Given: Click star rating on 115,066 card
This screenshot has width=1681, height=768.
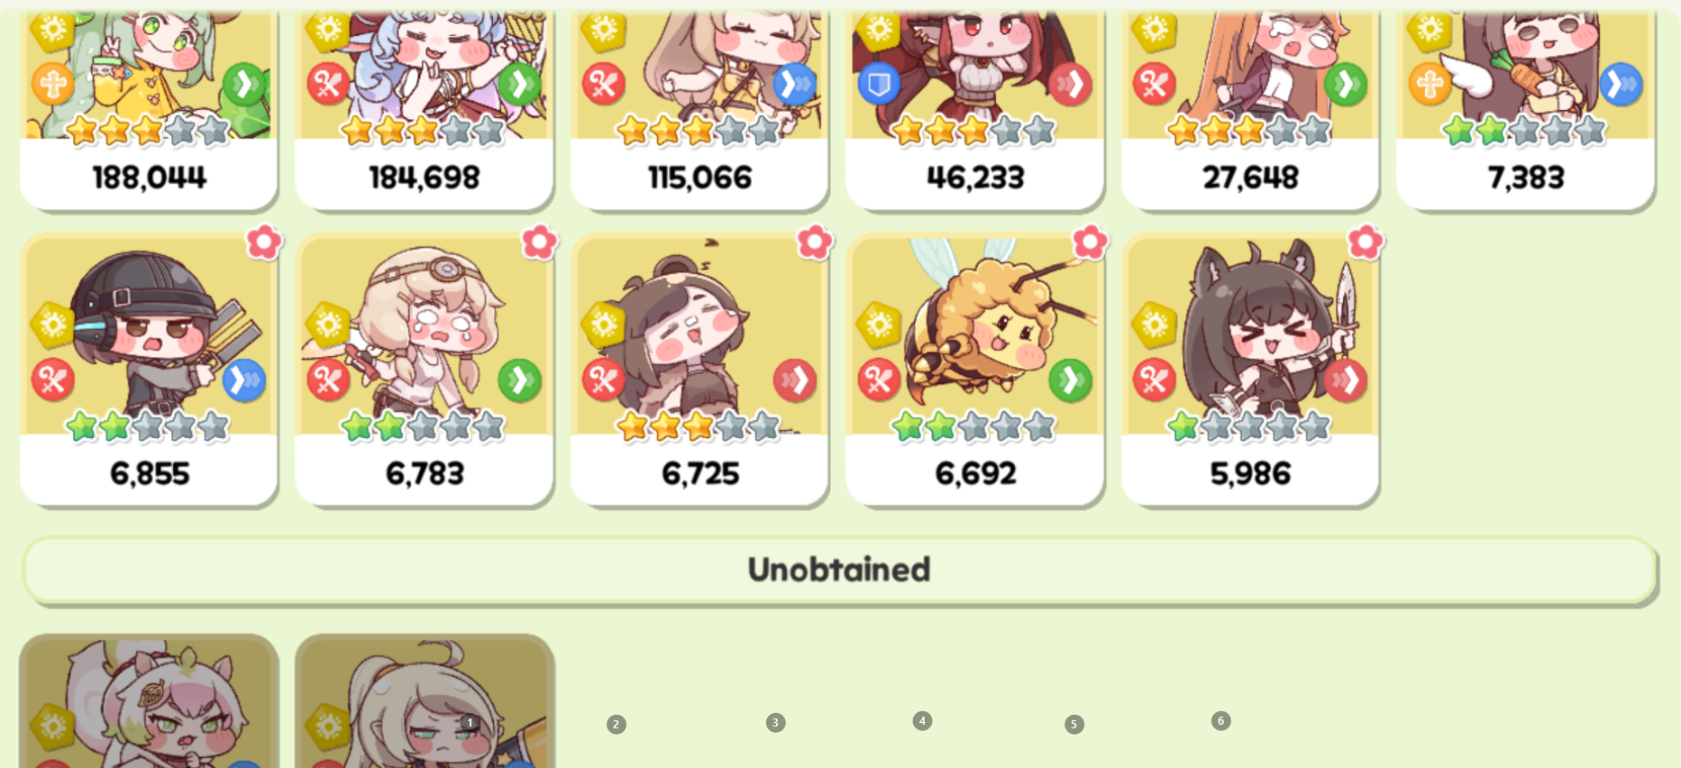Looking at the screenshot, I should click(x=699, y=131).
